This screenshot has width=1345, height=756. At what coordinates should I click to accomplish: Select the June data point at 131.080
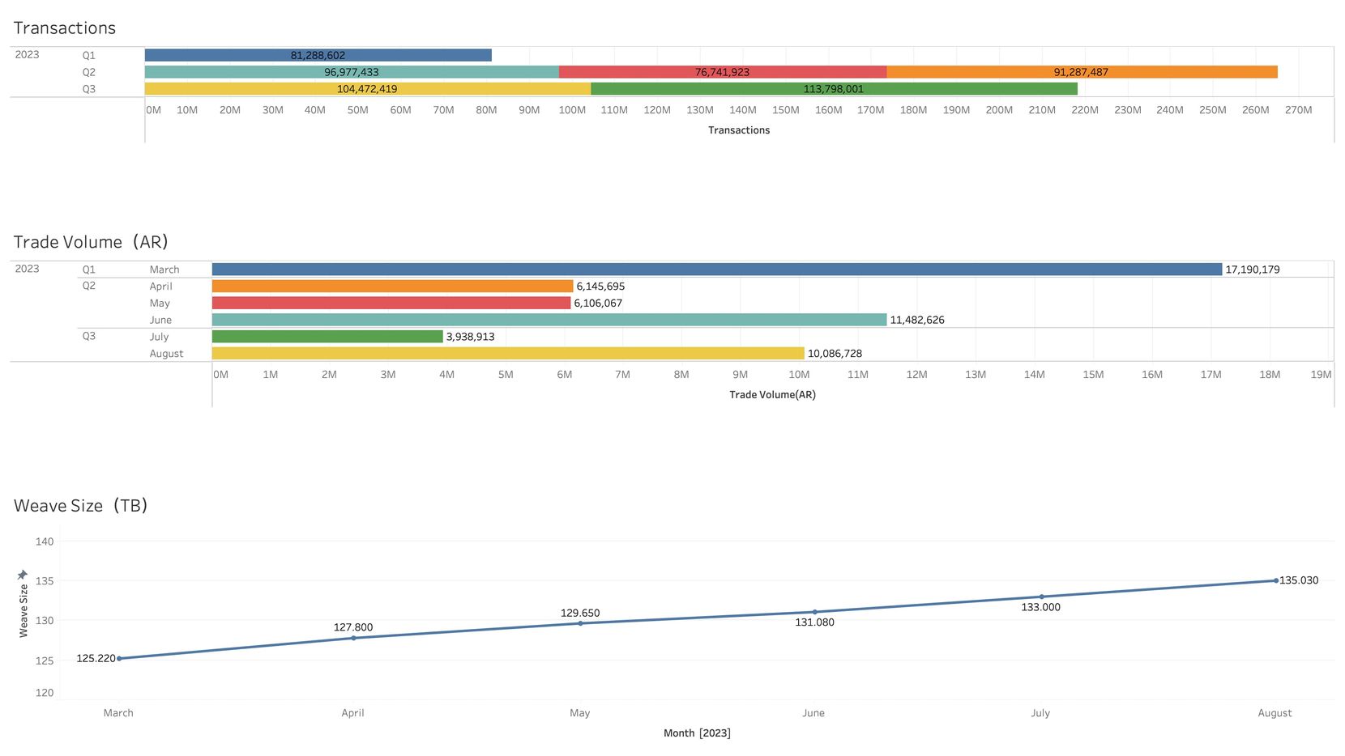click(814, 612)
